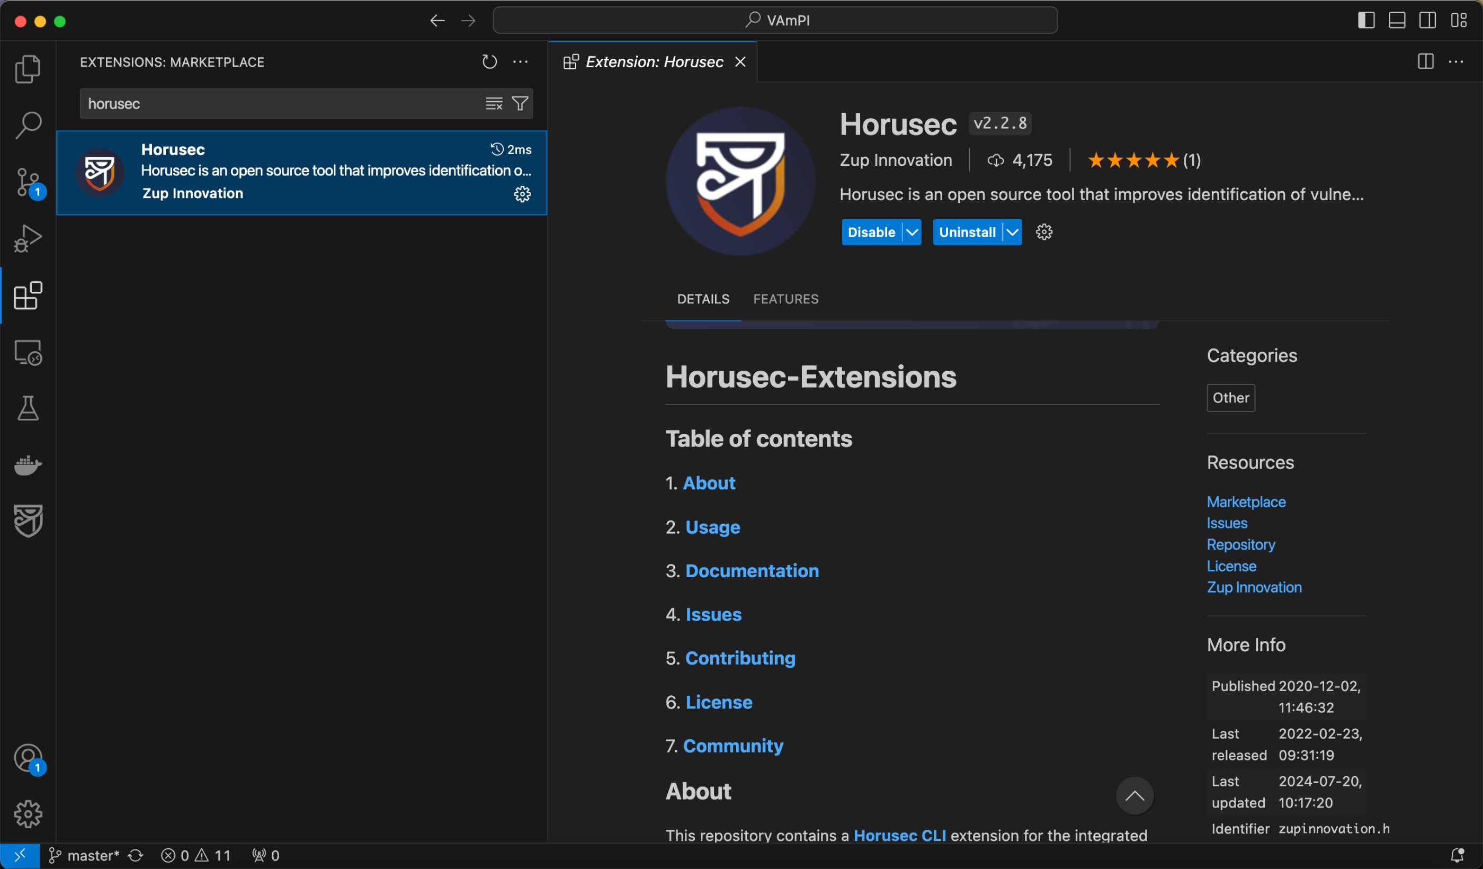Open License resource link in sidebar
The image size is (1483, 869).
coord(1231,566)
